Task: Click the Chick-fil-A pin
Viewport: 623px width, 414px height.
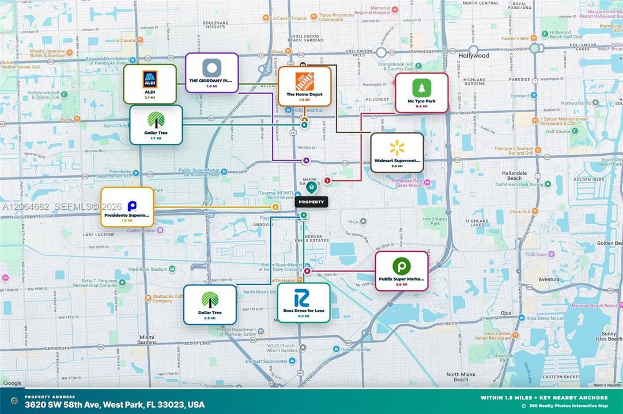Action: point(535,211)
